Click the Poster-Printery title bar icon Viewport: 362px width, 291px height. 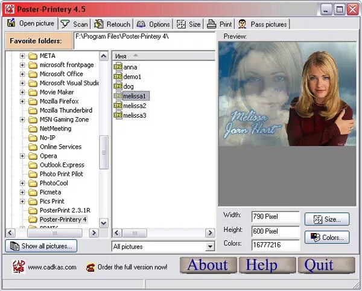click(10, 9)
